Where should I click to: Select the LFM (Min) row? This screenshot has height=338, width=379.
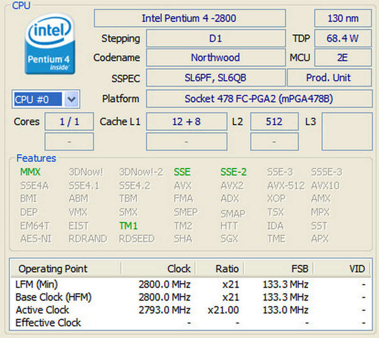tap(190, 285)
